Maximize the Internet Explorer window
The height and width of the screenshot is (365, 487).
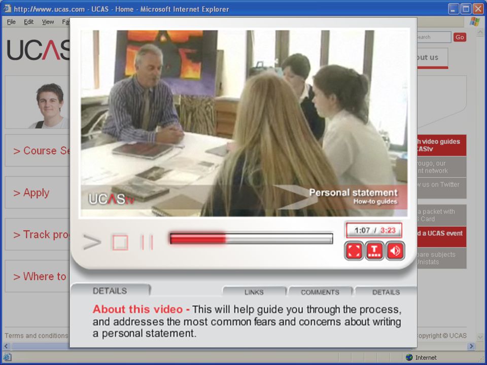click(x=466, y=9)
